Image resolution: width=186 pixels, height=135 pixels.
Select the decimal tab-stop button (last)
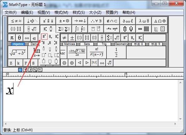pos(40,70)
